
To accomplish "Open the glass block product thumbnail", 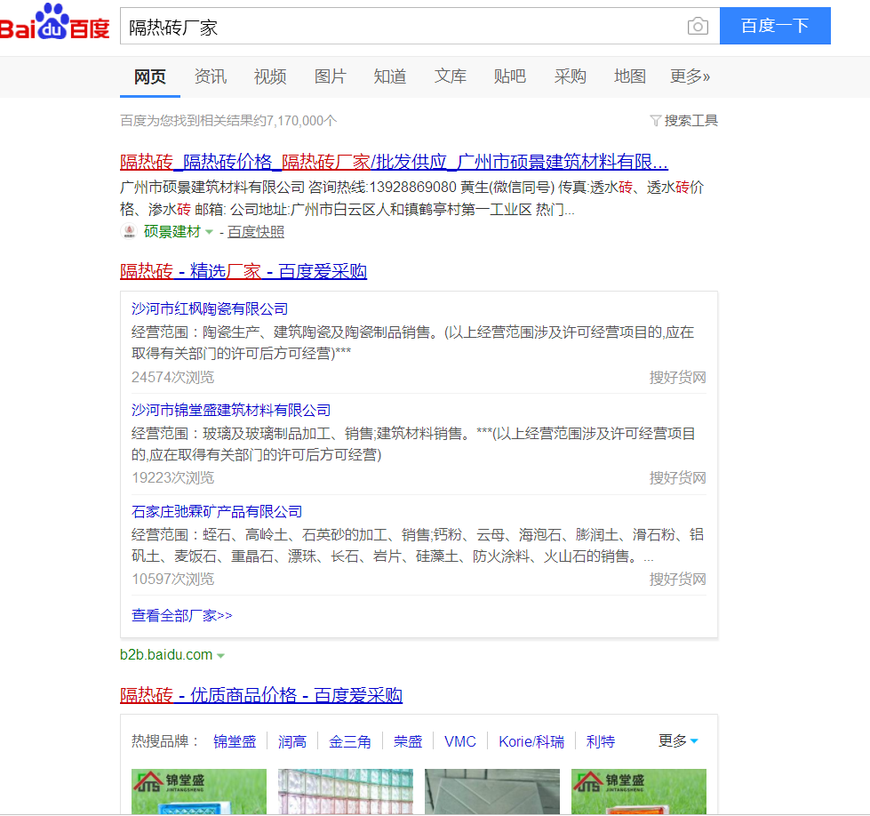I will tap(346, 792).
